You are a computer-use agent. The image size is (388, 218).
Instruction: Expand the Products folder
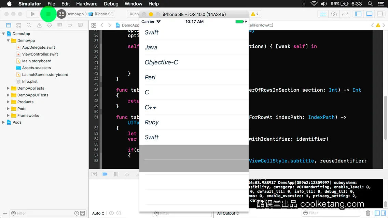point(8,102)
